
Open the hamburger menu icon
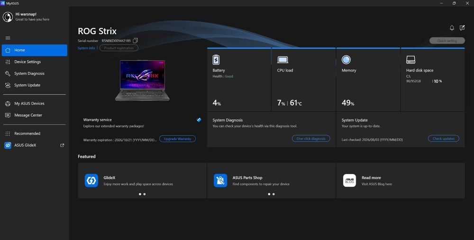click(x=8, y=38)
